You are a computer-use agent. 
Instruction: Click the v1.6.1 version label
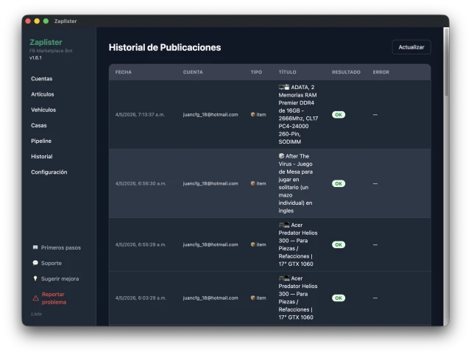35,57
